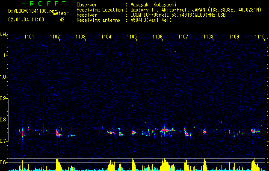The image size is (269, 171).
Task: Click the tallest yellow power peak at 1102
Action: coord(58,164)
